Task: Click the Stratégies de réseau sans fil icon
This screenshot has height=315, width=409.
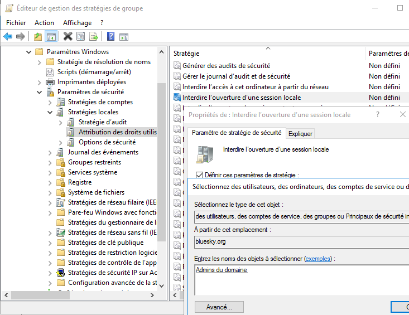Action: tap(61, 232)
